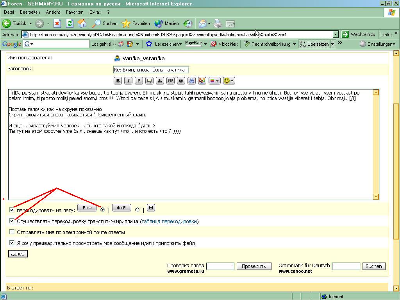Insert the email @ tag
Screen dimensions: 400x300
tap(181, 81)
